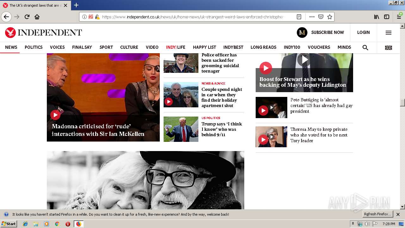This screenshot has height=228, width=405.
Task: Read Police officer sacked for grooming article
Action: 220,63
